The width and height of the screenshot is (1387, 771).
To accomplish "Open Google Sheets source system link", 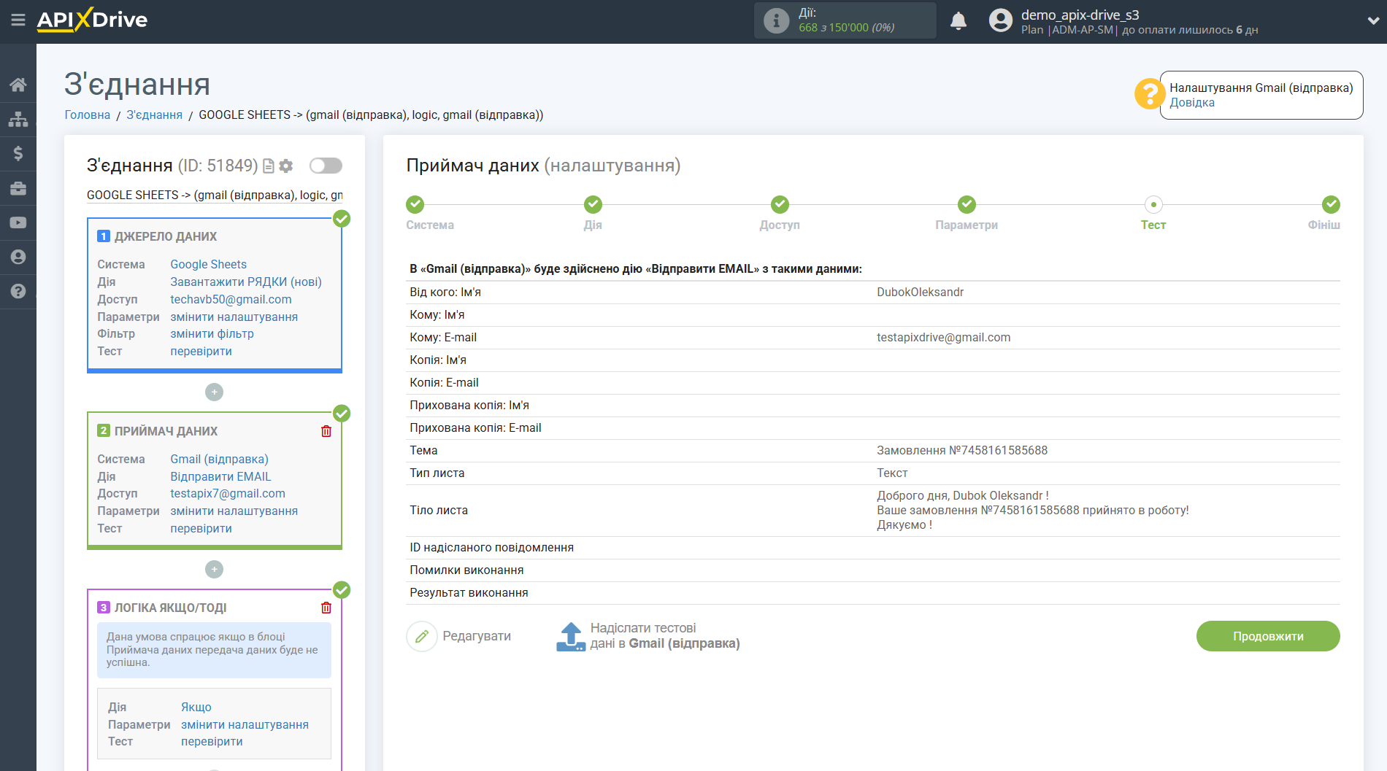I will tap(208, 265).
